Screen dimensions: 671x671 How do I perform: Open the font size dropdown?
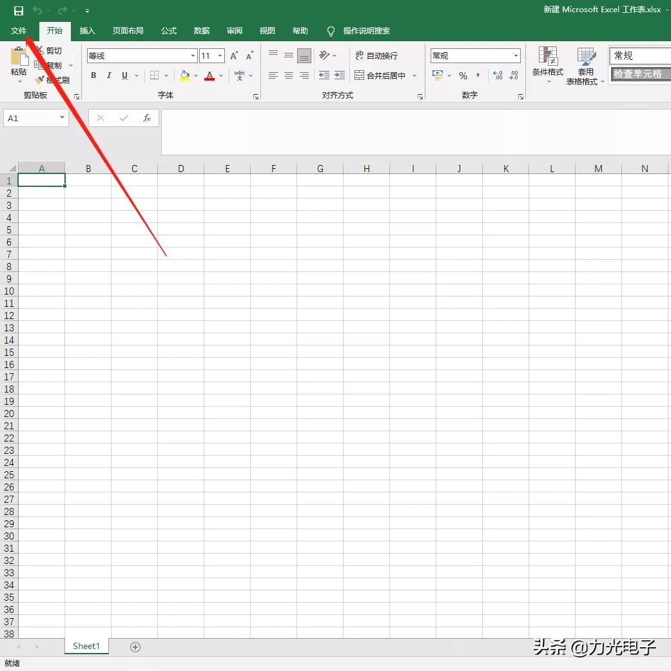[x=219, y=55]
